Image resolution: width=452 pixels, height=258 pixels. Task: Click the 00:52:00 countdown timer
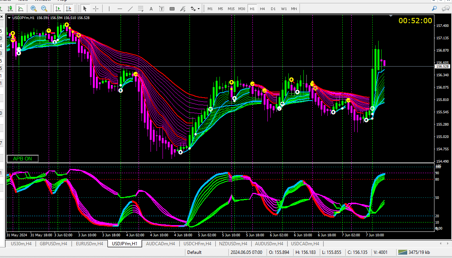tap(415, 21)
